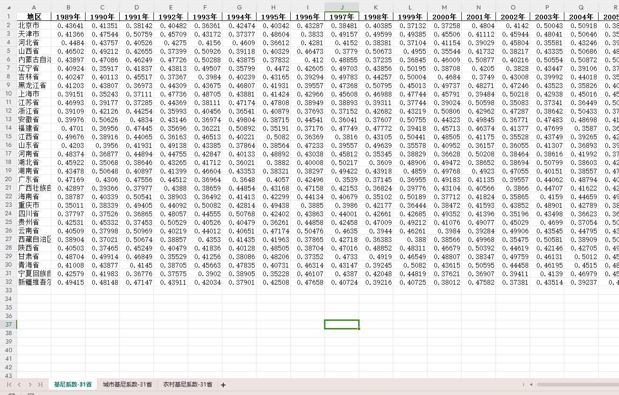Screen dimensions: 619x395
Task: Select the 内蒙古自治区 cell
Action: click(34, 59)
